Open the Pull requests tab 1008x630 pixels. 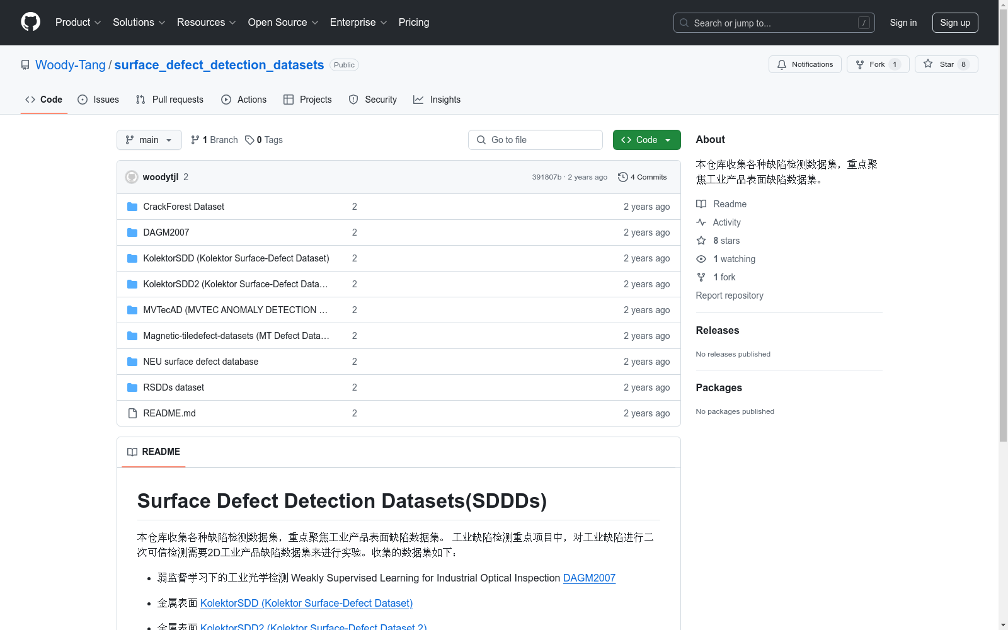click(169, 100)
